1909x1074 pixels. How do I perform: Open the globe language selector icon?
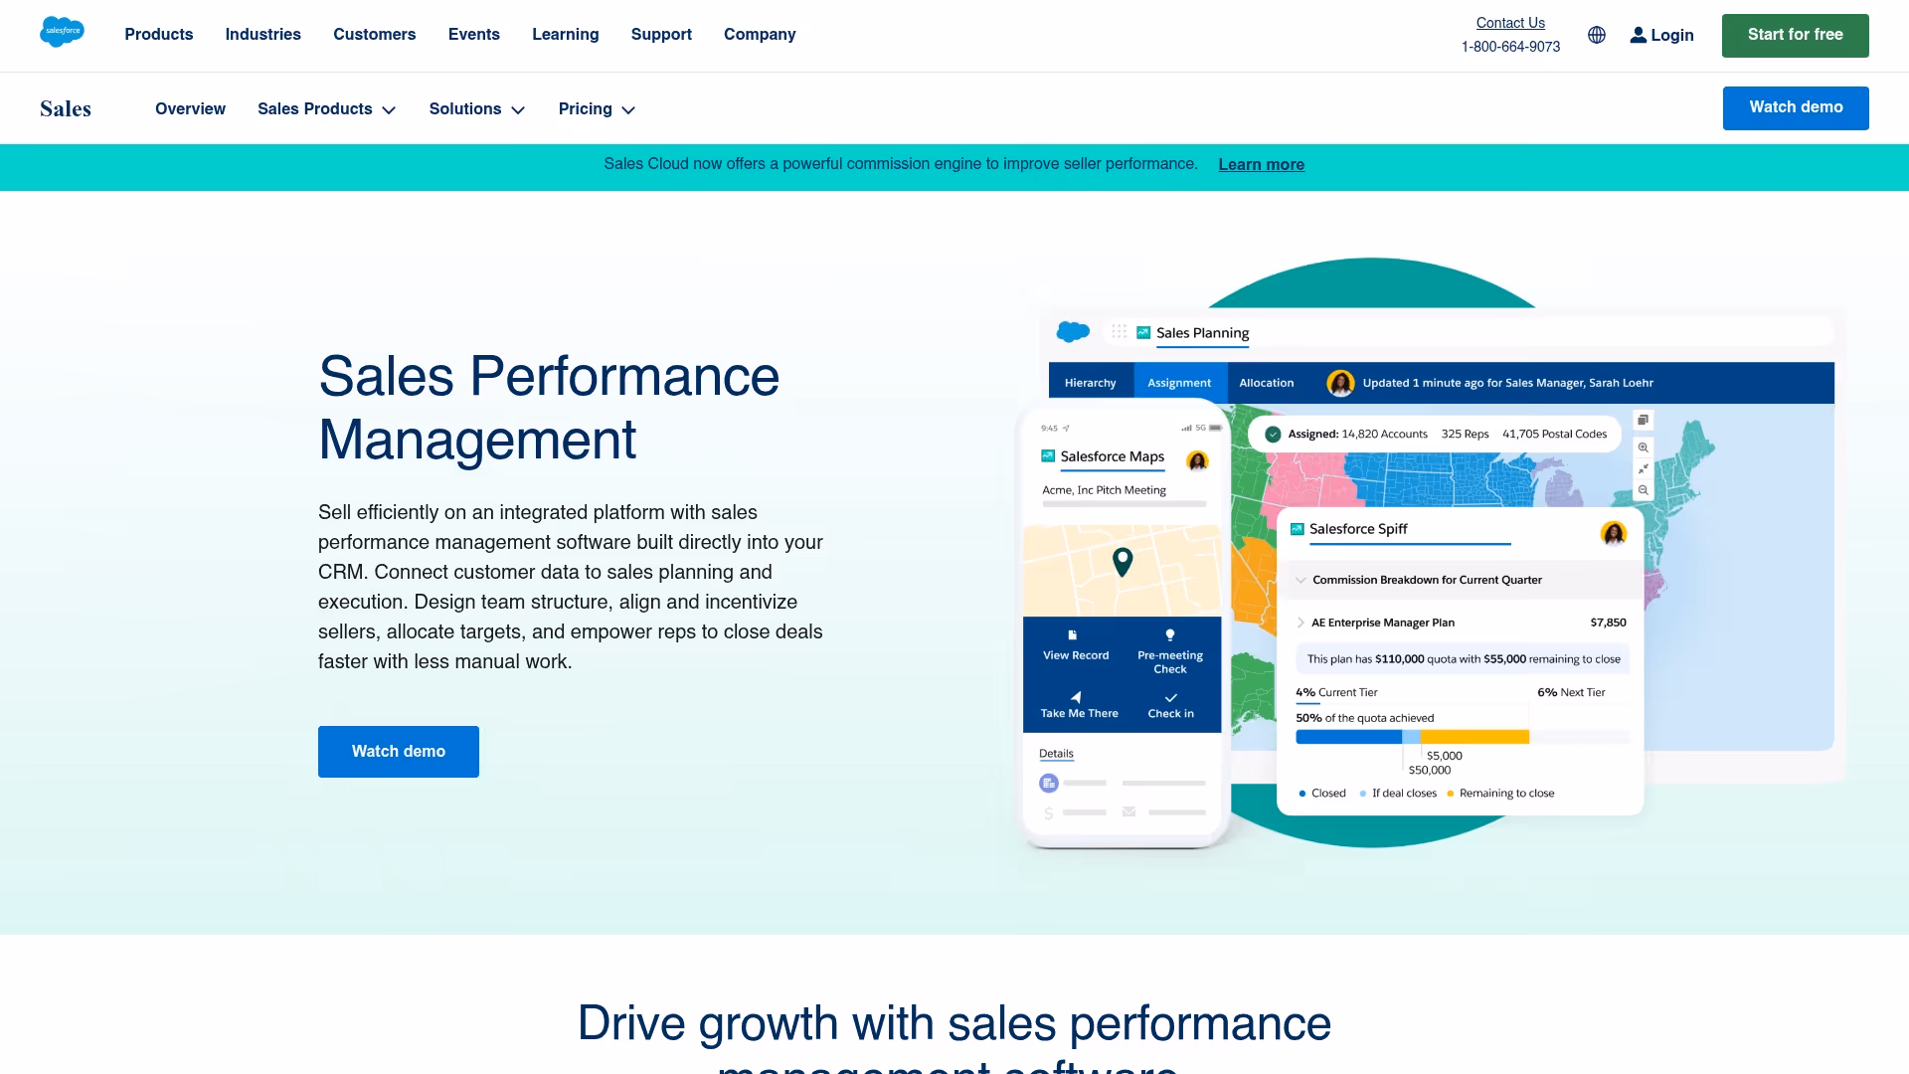point(1597,35)
